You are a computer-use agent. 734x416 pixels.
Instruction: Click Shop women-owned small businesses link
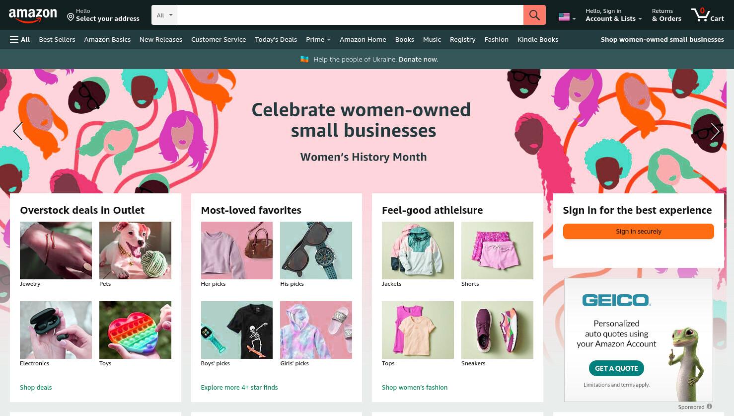click(662, 39)
